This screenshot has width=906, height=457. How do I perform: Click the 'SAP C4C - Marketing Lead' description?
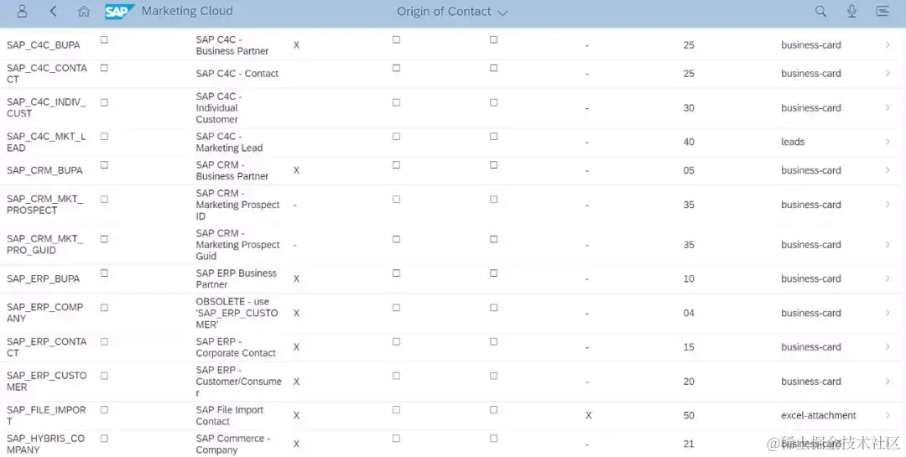click(229, 142)
